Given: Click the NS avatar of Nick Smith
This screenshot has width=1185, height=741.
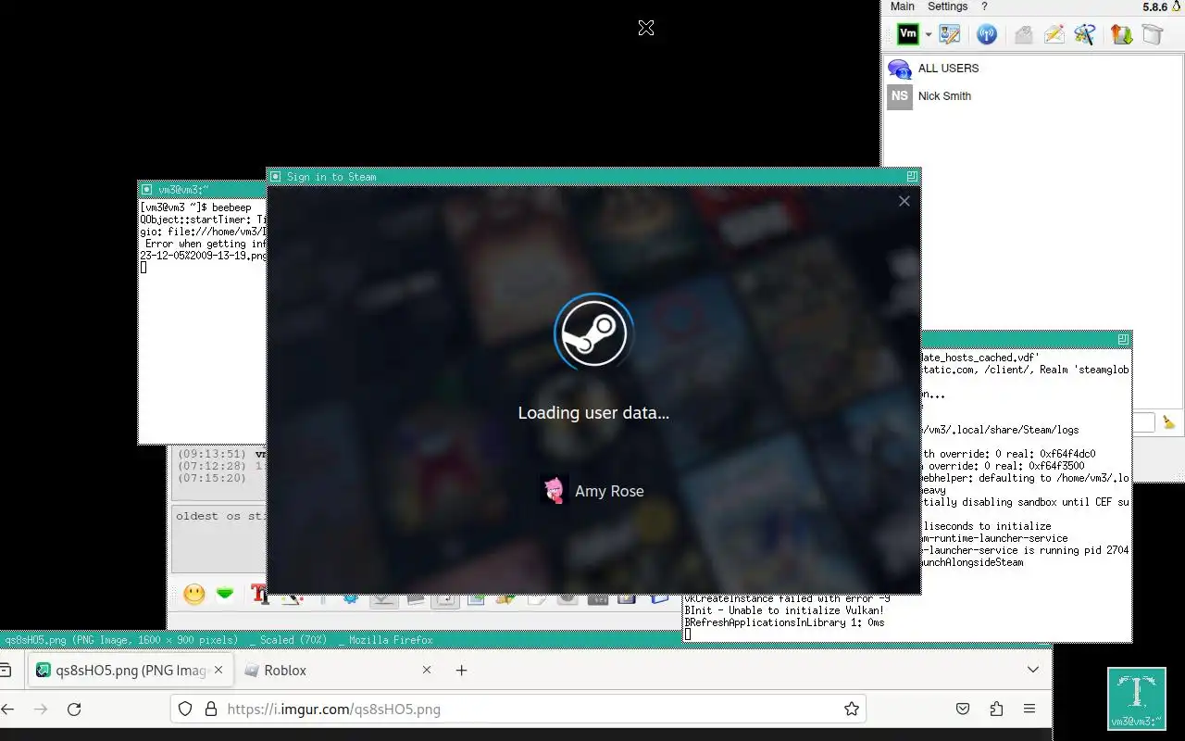Looking at the screenshot, I should (900, 96).
